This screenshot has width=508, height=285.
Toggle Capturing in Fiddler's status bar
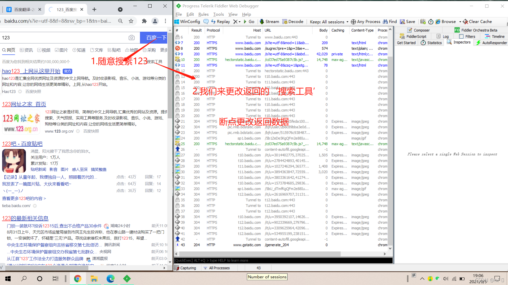click(x=185, y=268)
